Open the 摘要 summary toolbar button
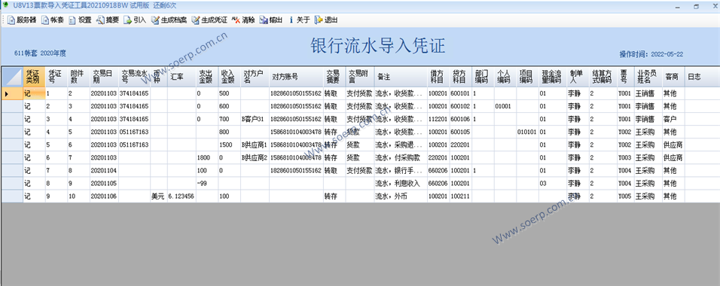The image size is (720, 286). tap(108, 20)
